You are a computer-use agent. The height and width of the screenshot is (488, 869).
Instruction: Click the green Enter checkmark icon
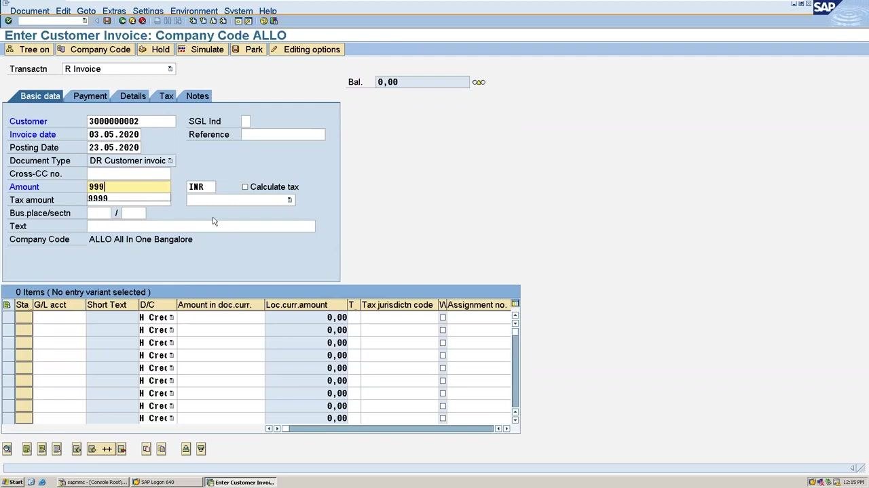(8, 21)
